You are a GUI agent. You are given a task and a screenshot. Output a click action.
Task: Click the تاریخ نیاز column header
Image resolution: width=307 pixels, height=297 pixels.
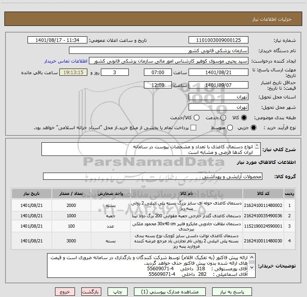[x=31, y=194]
